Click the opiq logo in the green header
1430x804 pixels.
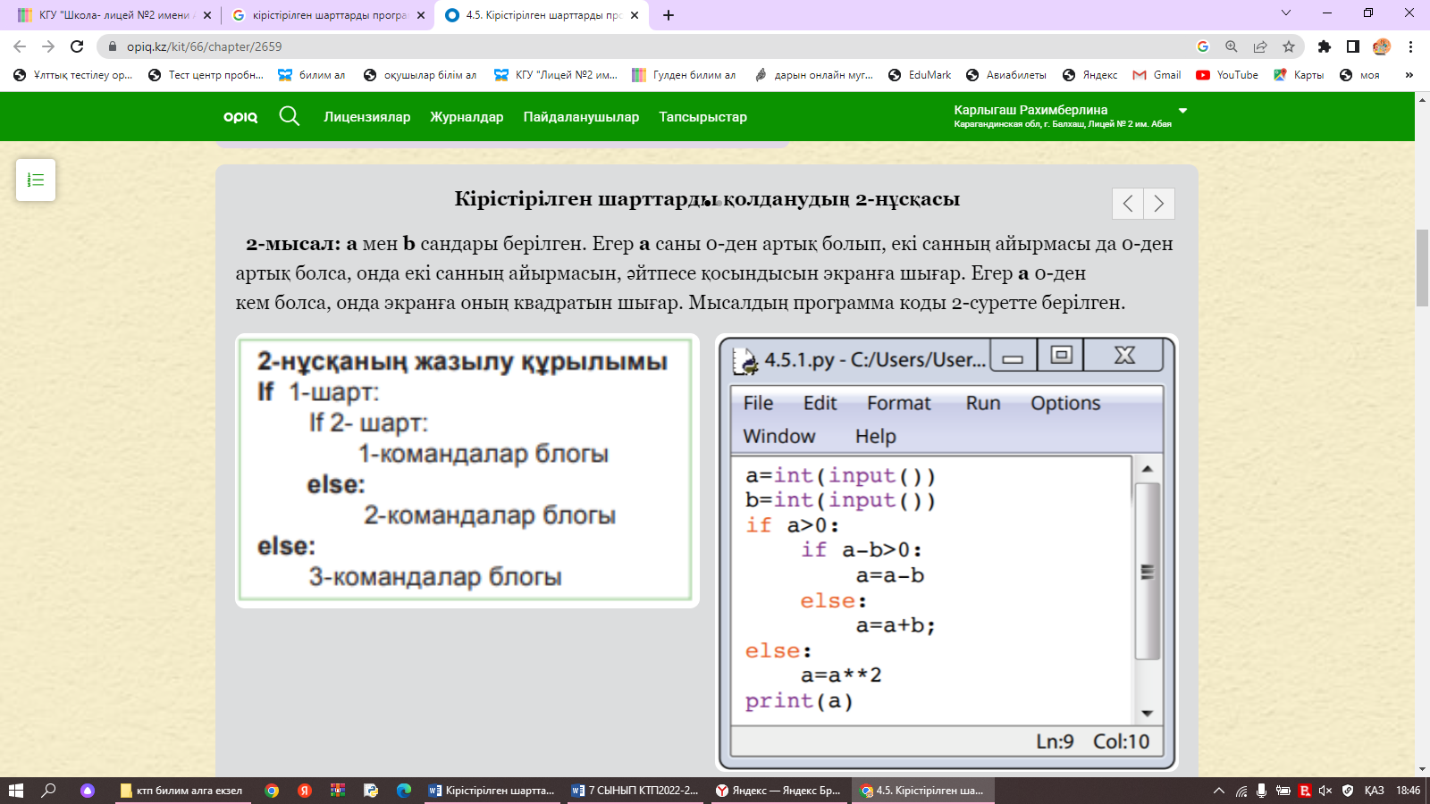click(240, 117)
